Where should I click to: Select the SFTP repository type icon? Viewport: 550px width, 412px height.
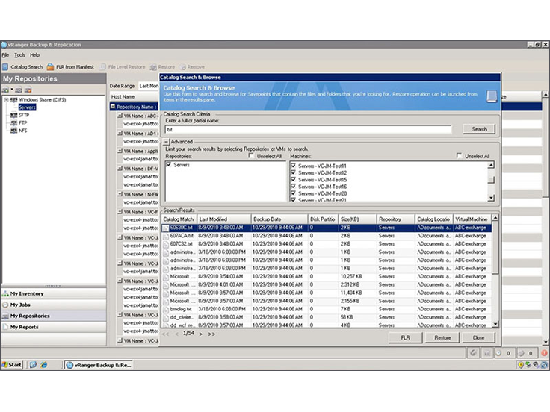(x=13, y=115)
